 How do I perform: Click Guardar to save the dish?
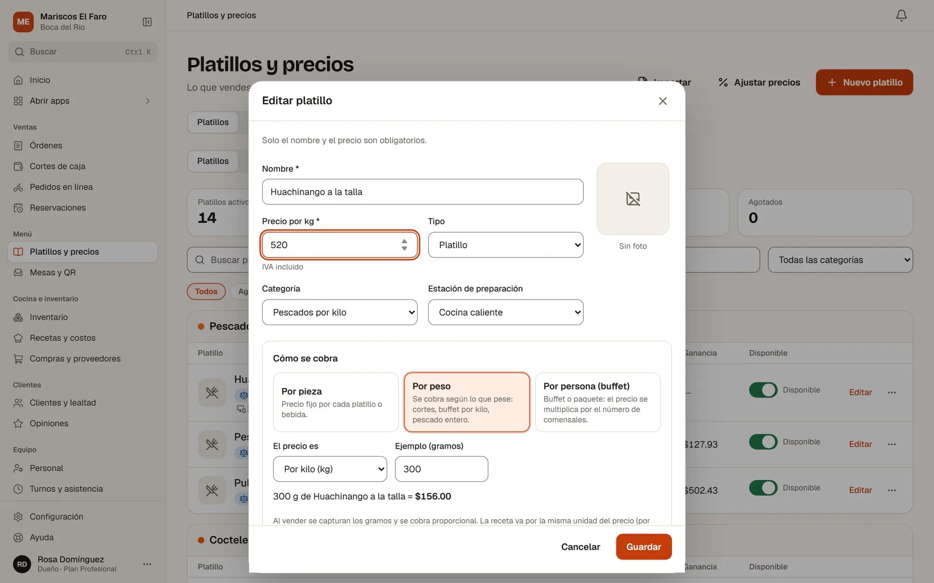(x=644, y=547)
